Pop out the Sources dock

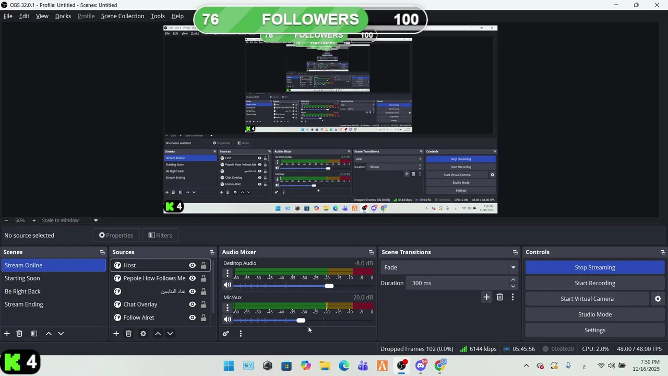point(211,252)
